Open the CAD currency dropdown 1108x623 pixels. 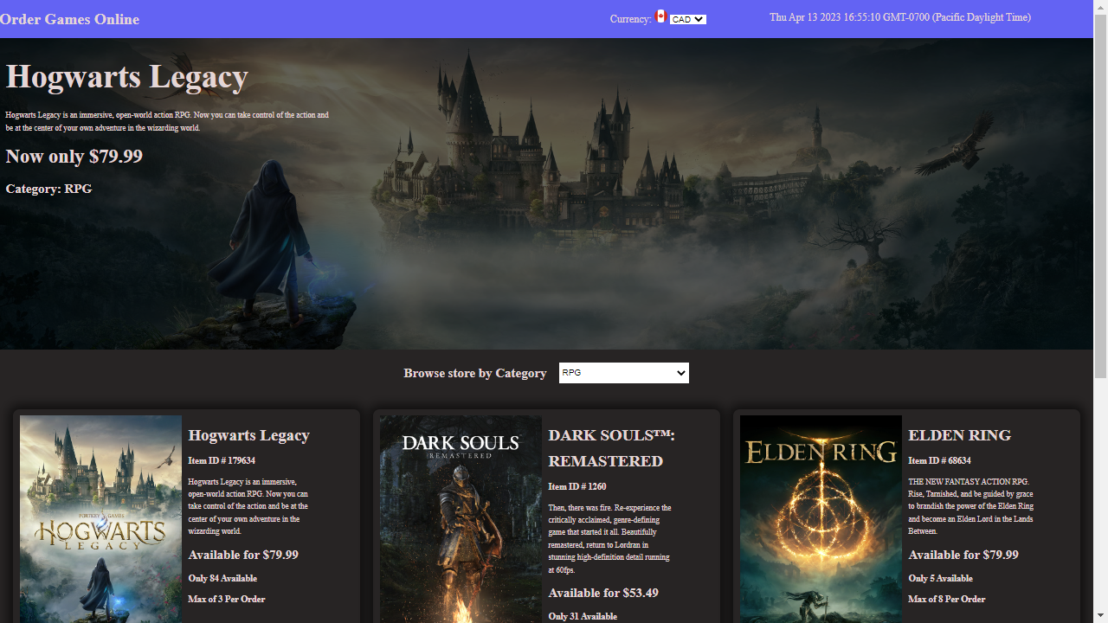point(687,20)
